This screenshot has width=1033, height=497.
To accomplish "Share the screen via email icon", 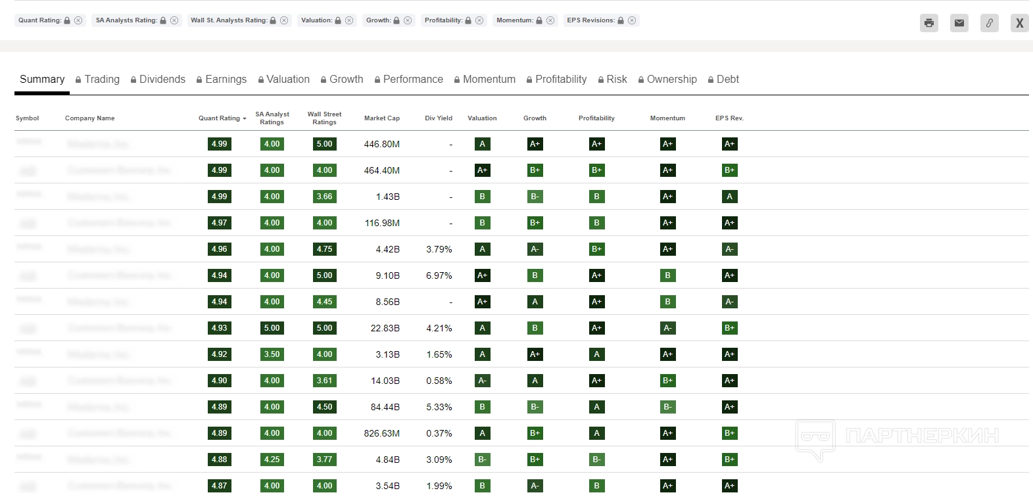I will pos(959,23).
